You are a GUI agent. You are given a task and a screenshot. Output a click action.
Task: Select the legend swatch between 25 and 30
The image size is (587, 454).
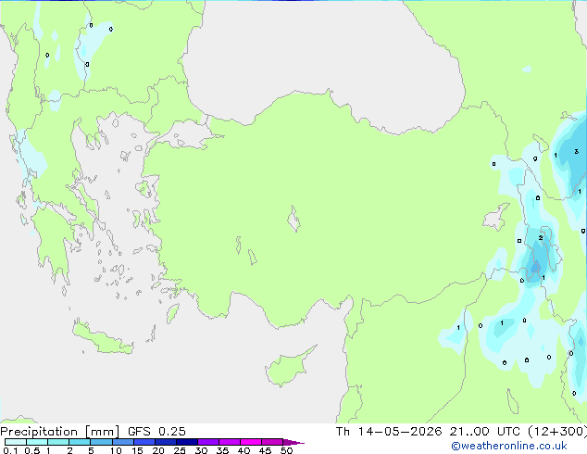[187, 442]
